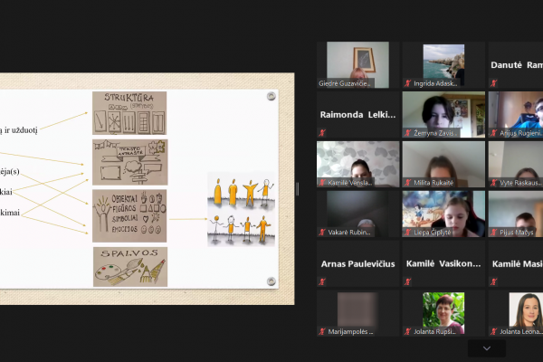This screenshot has width=543, height=362.
Task: Select Vytė Raskaus... video feed
Action: click(x=516, y=164)
